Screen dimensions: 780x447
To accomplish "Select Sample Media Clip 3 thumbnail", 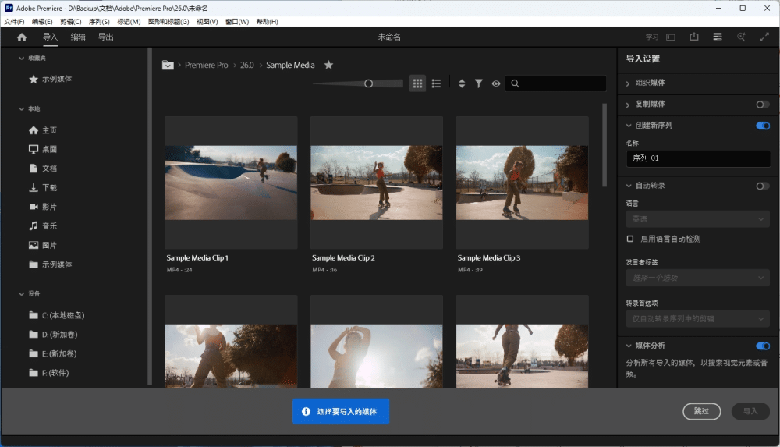I will coord(523,183).
